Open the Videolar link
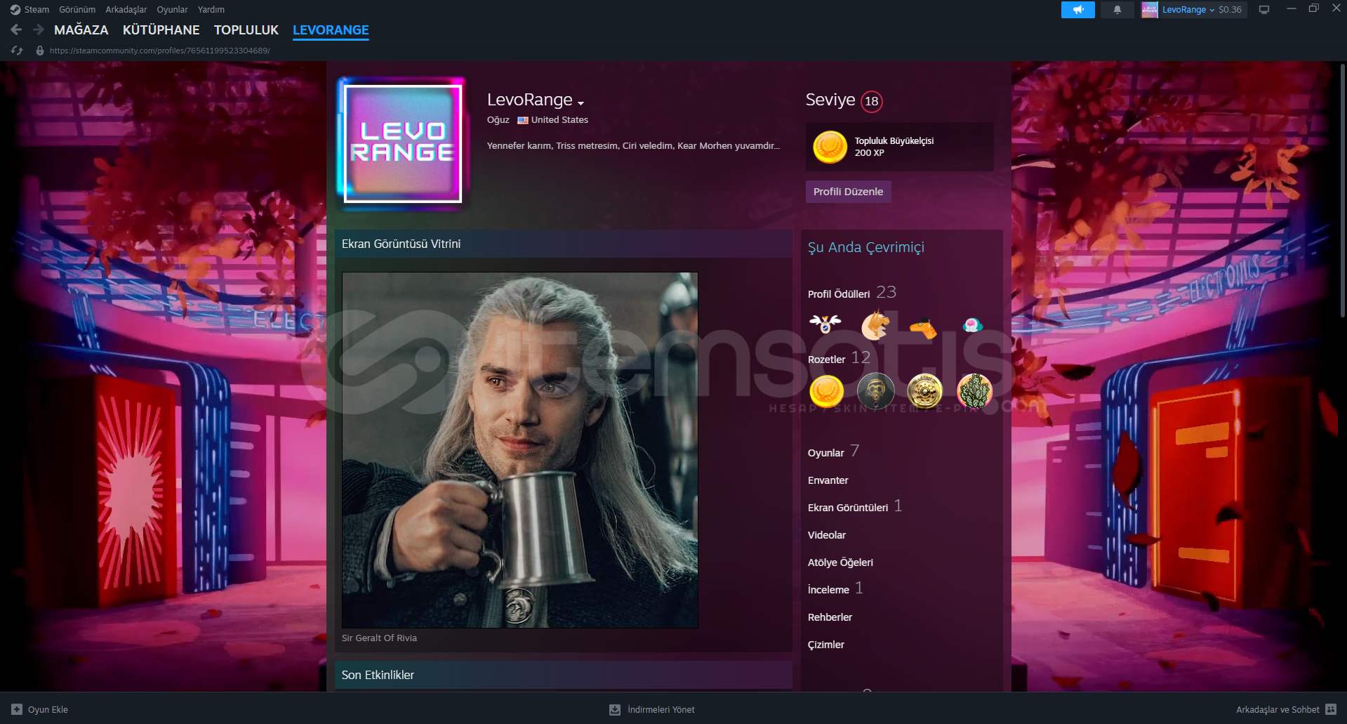Screen dimensions: 1347x724 coord(827,535)
